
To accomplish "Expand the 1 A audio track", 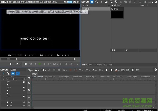I will click(x=8, y=102).
